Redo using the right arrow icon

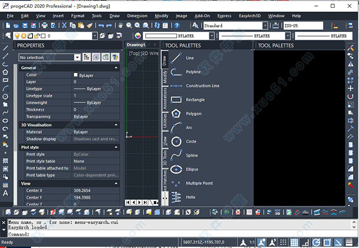[x=109, y=25]
